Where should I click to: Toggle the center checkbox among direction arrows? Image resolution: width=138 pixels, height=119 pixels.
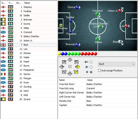click(70, 67)
